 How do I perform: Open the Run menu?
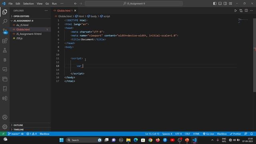(54, 4)
